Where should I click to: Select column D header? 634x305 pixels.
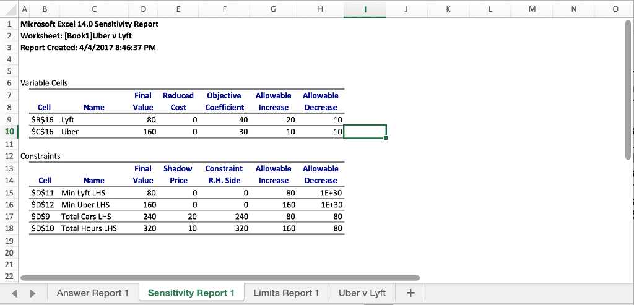pyautogui.click(x=144, y=9)
